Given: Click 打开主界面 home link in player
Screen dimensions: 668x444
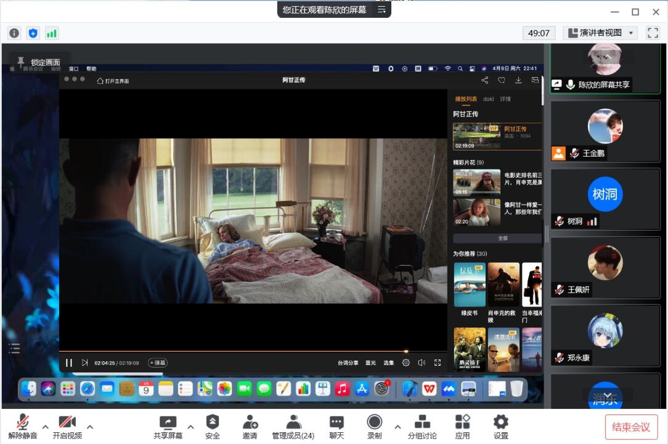Looking at the screenshot, I should (x=113, y=81).
